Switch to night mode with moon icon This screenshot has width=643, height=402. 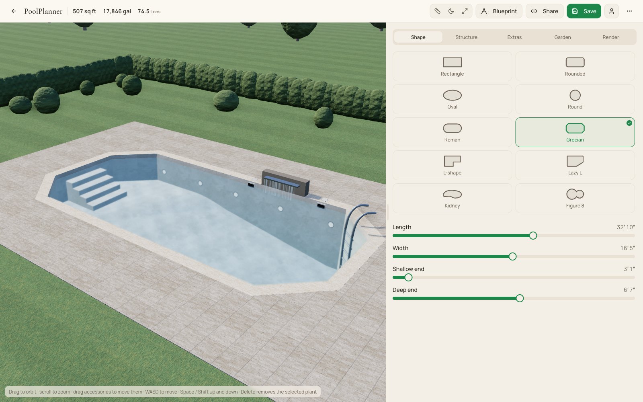(x=451, y=11)
